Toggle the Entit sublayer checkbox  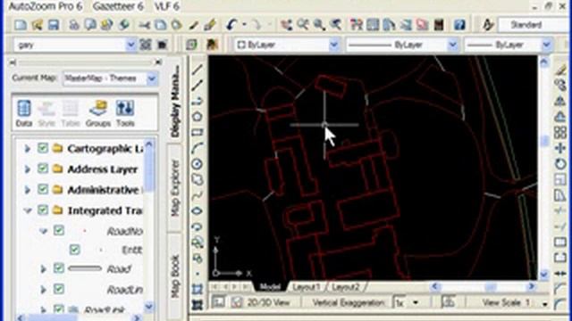click(75, 250)
